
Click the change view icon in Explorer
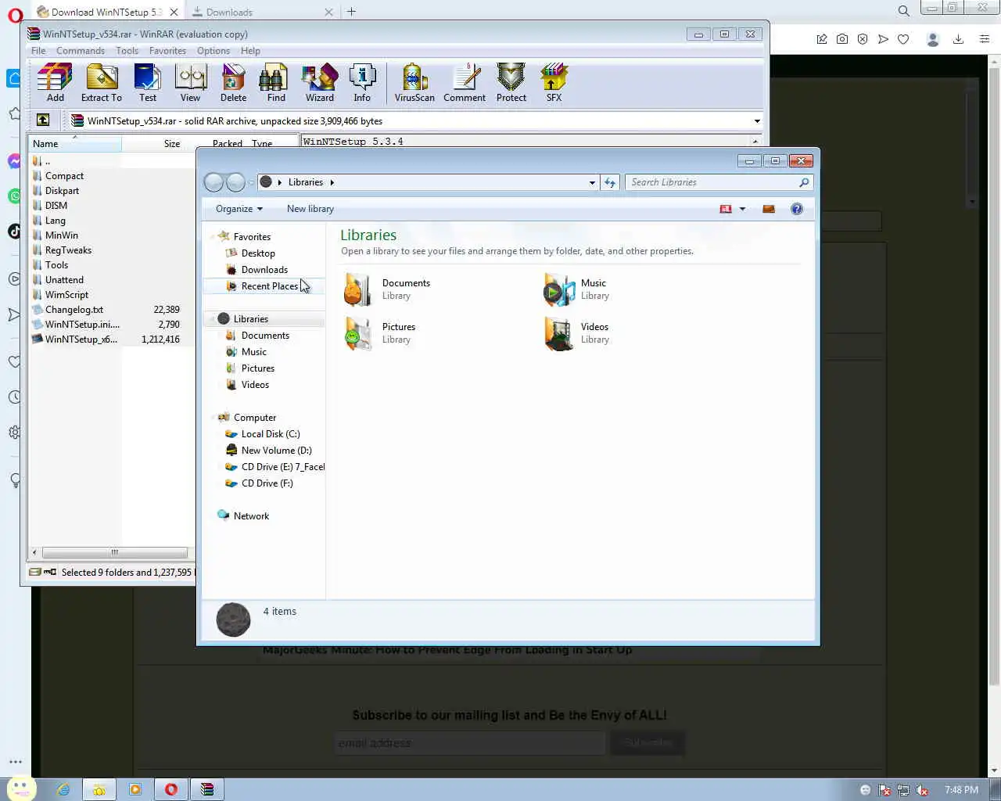click(726, 209)
